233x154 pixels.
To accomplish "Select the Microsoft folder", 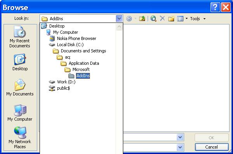I will click(77, 69).
